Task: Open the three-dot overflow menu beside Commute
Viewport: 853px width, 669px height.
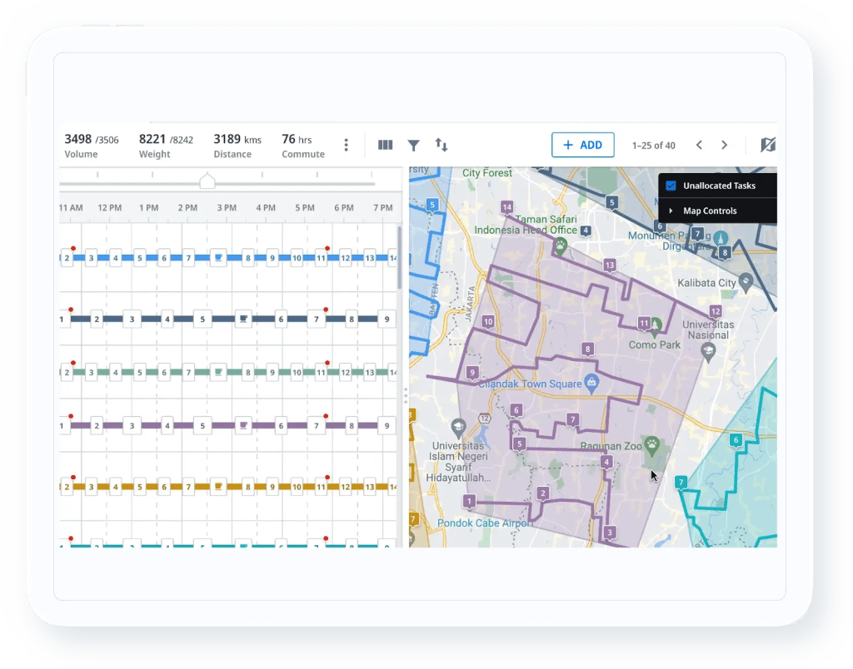Action: click(x=344, y=145)
